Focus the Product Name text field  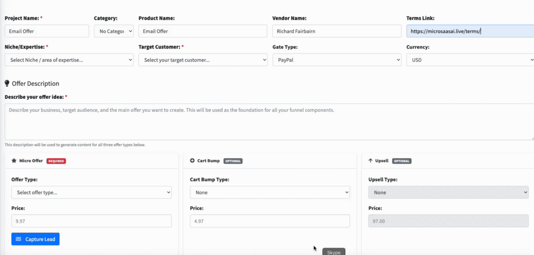coord(203,31)
